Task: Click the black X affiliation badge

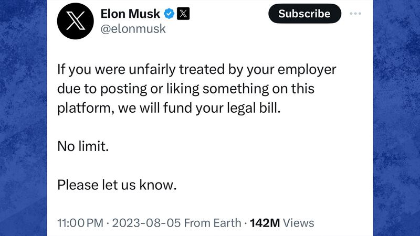Action: click(183, 13)
